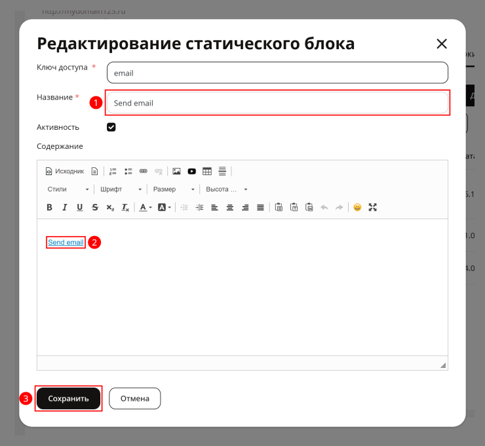This screenshot has height=446, width=485.
Task: Insert a bulleted list
Action: pos(128,171)
